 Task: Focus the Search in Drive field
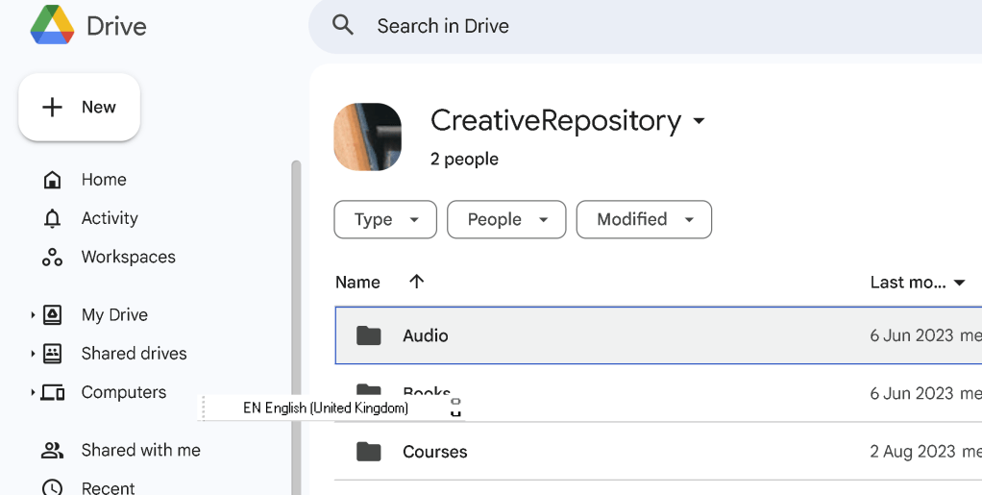pyautogui.click(x=645, y=26)
